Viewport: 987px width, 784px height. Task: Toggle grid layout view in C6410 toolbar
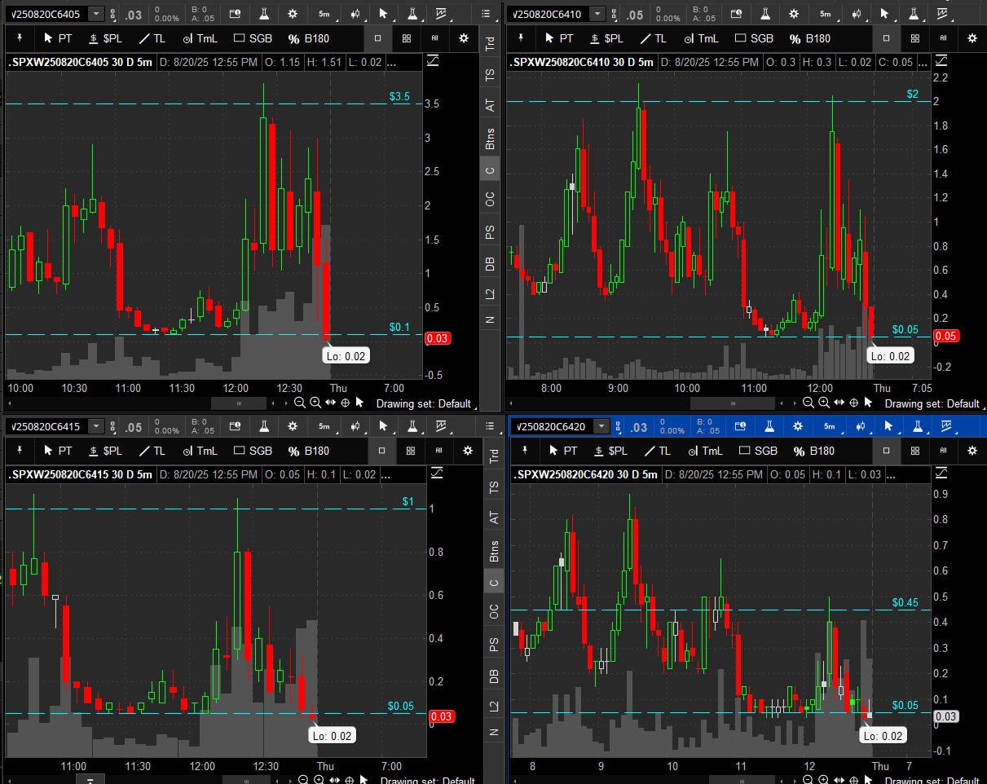pyautogui.click(x=914, y=38)
